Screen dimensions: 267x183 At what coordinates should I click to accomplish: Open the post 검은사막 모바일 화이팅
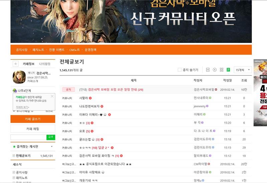[x=96, y=156]
